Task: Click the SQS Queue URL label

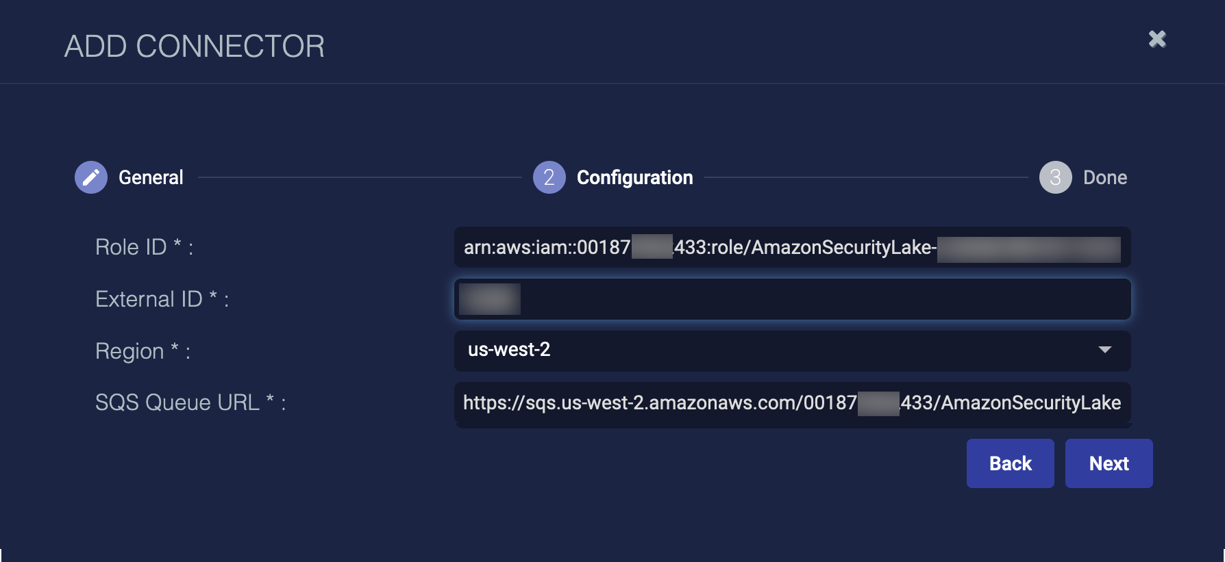Action: tap(190, 403)
